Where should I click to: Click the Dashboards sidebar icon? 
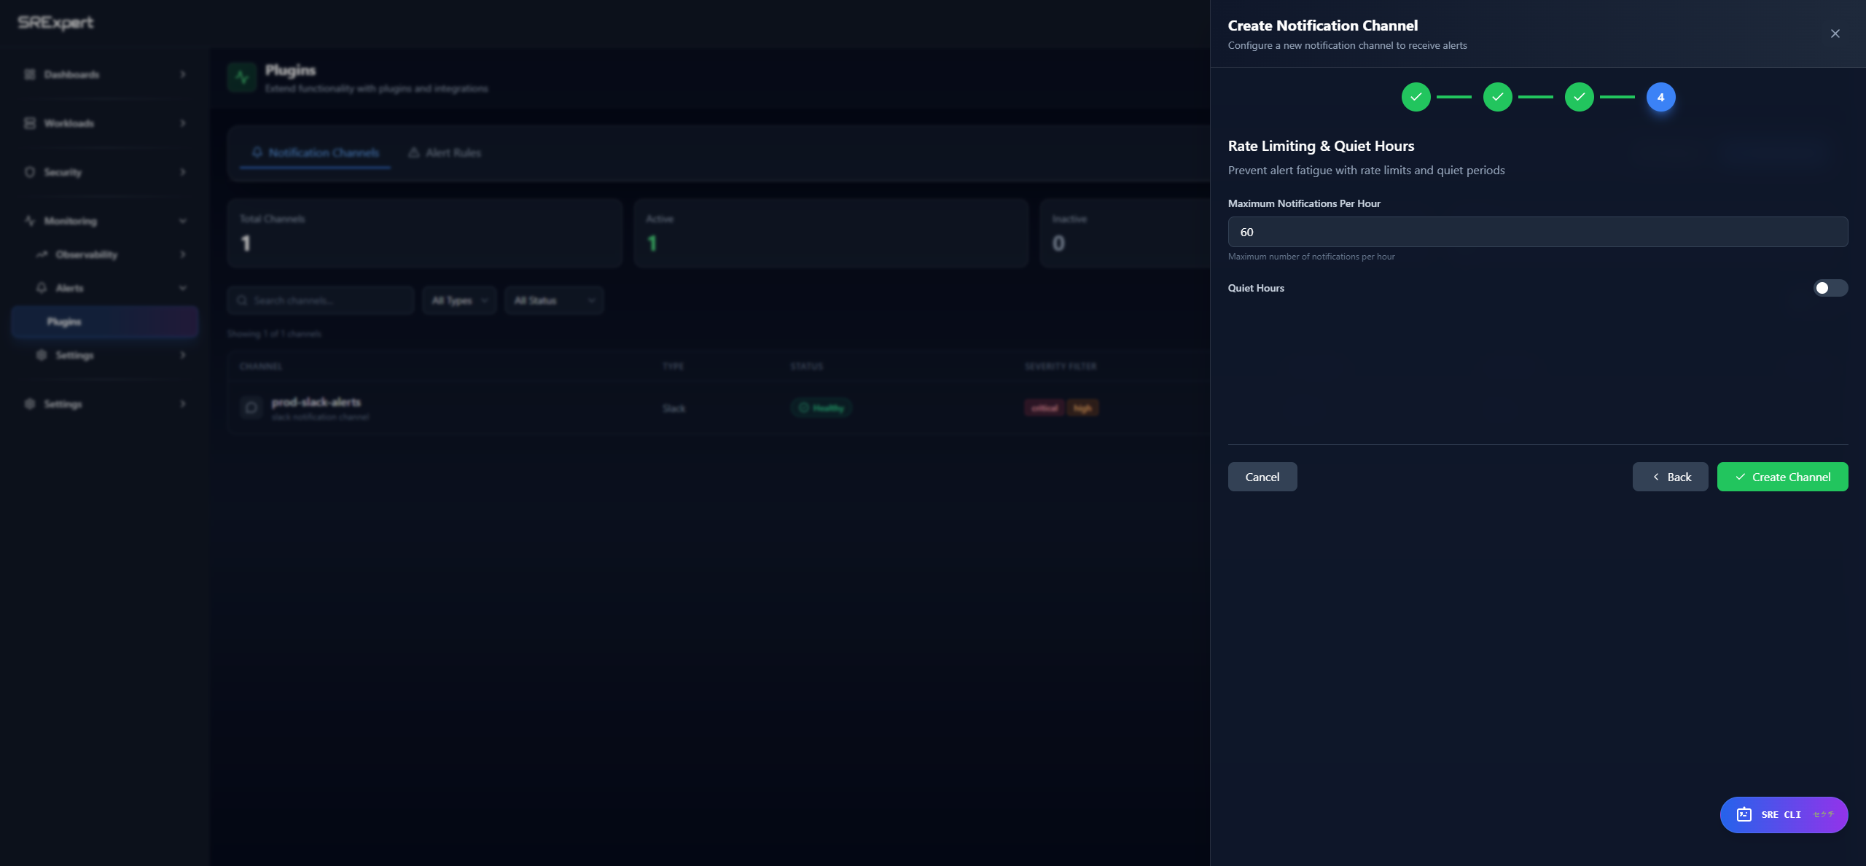coord(29,74)
